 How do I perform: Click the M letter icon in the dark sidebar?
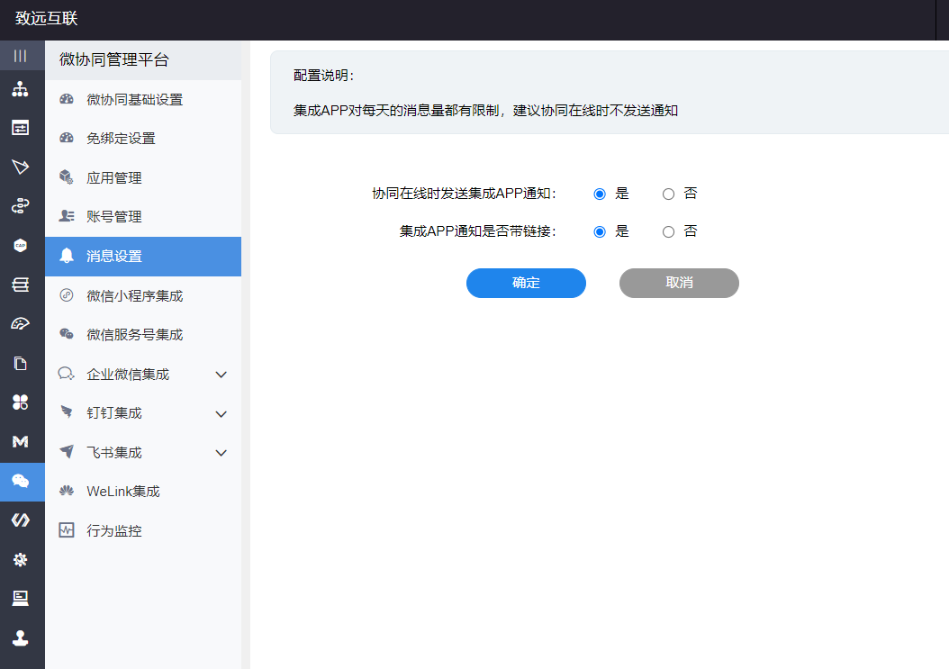tap(21, 441)
